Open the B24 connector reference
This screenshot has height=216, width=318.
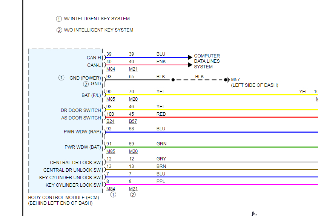click(x=110, y=121)
